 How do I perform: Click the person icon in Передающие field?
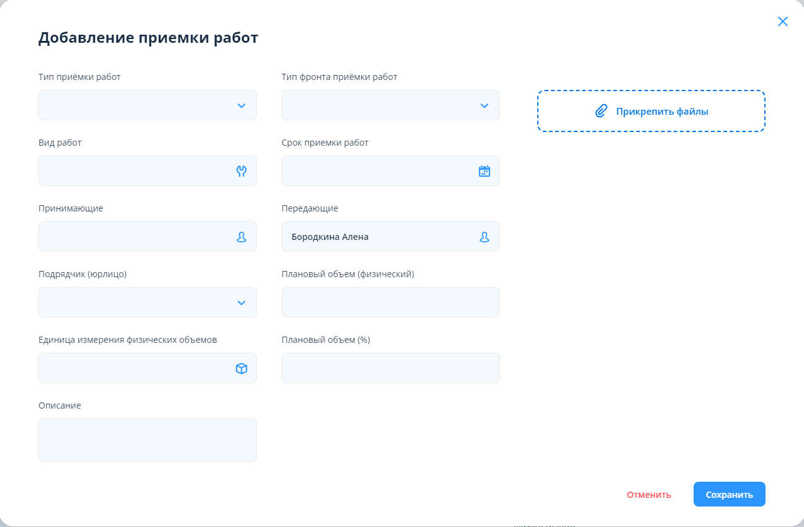click(485, 237)
